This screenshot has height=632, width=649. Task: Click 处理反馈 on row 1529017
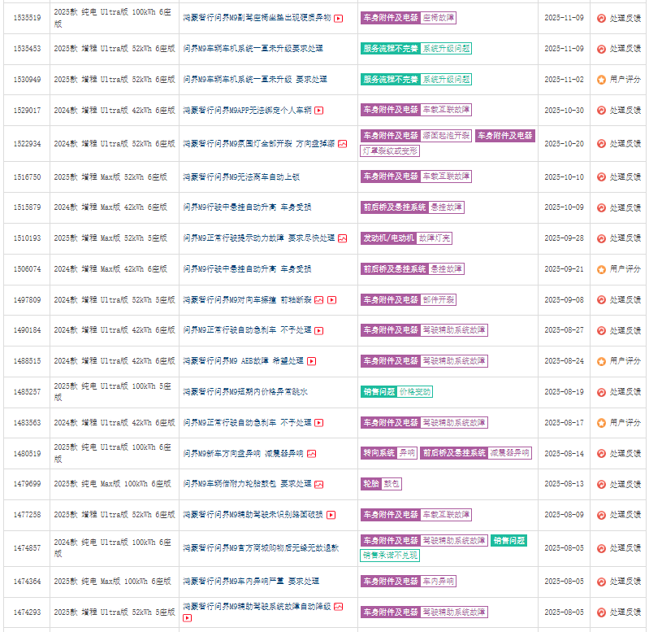625,111
